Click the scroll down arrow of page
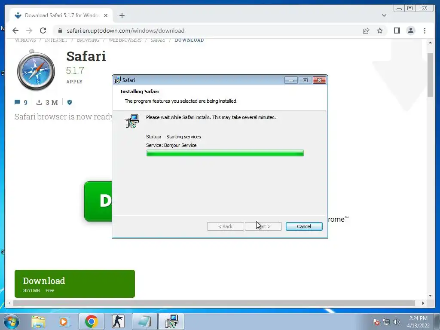This screenshot has width=440, height=330. (430, 295)
